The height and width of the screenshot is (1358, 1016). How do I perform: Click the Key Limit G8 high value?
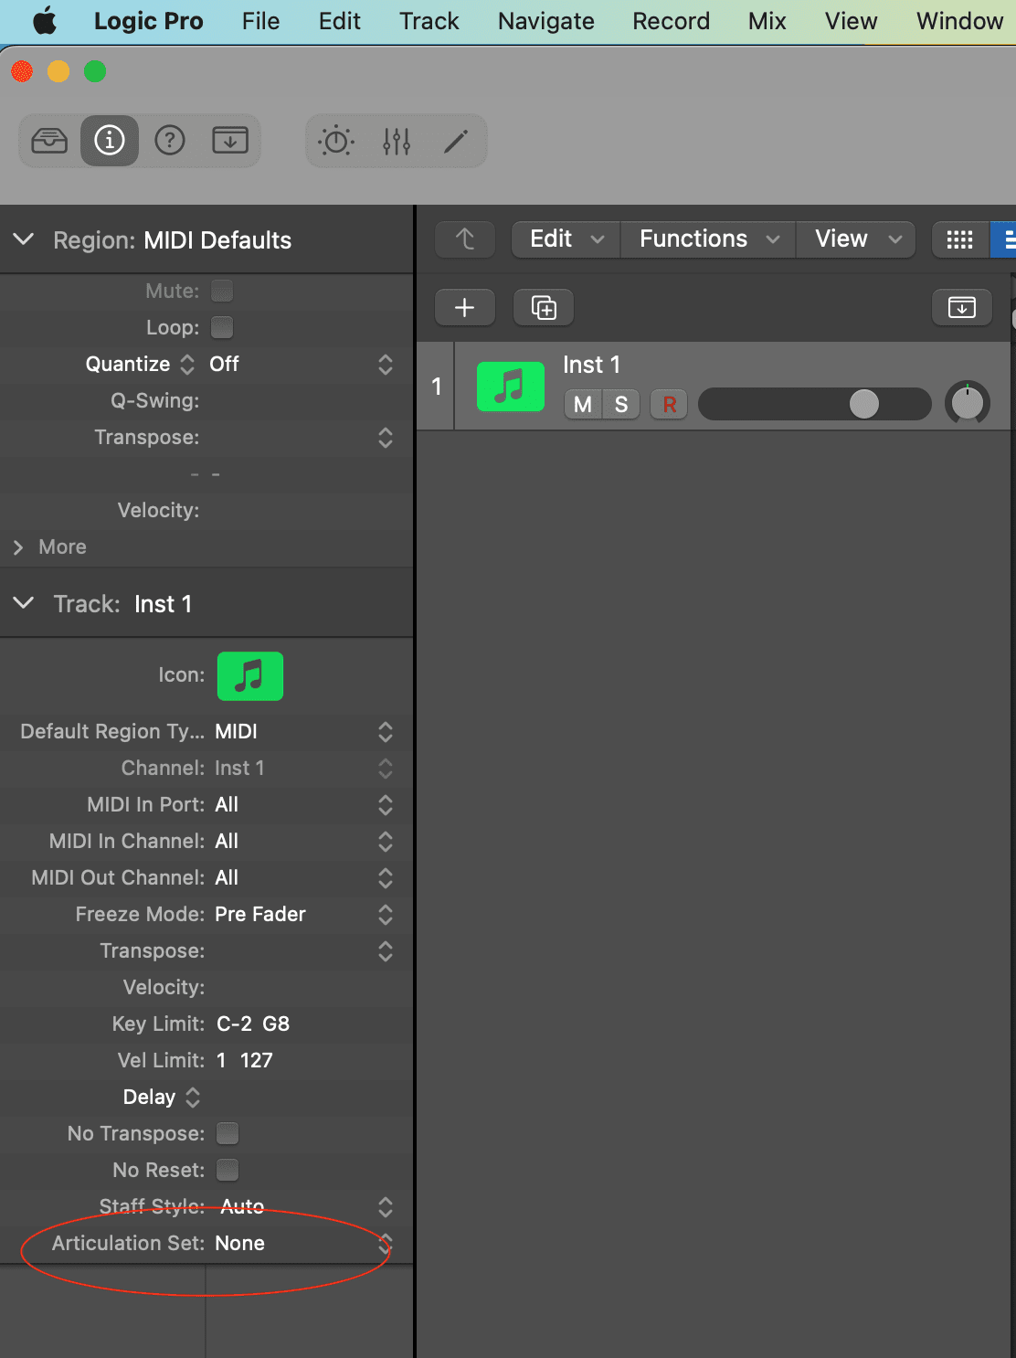pyautogui.click(x=276, y=1024)
